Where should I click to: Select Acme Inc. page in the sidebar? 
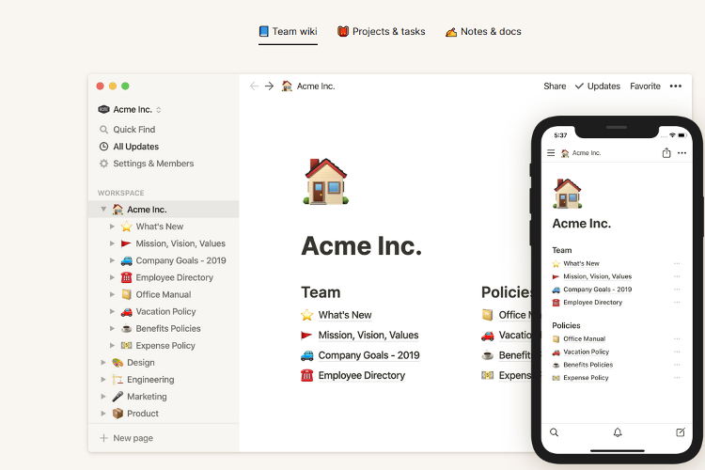164,209
